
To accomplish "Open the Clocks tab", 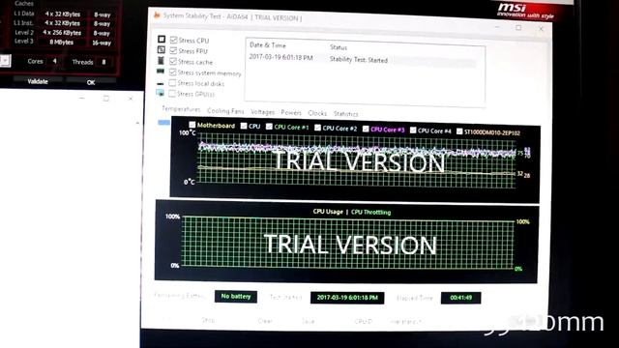I will coord(317,113).
